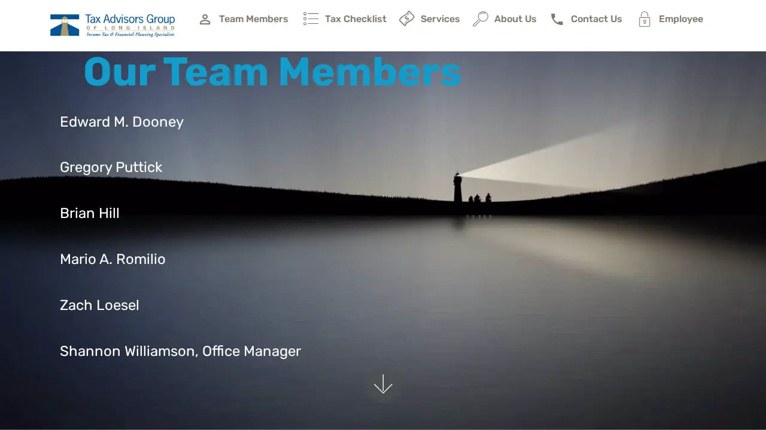The width and height of the screenshot is (766, 430).
Task: Open Shannon Williamson, Office Manager
Action: tap(180, 351)
